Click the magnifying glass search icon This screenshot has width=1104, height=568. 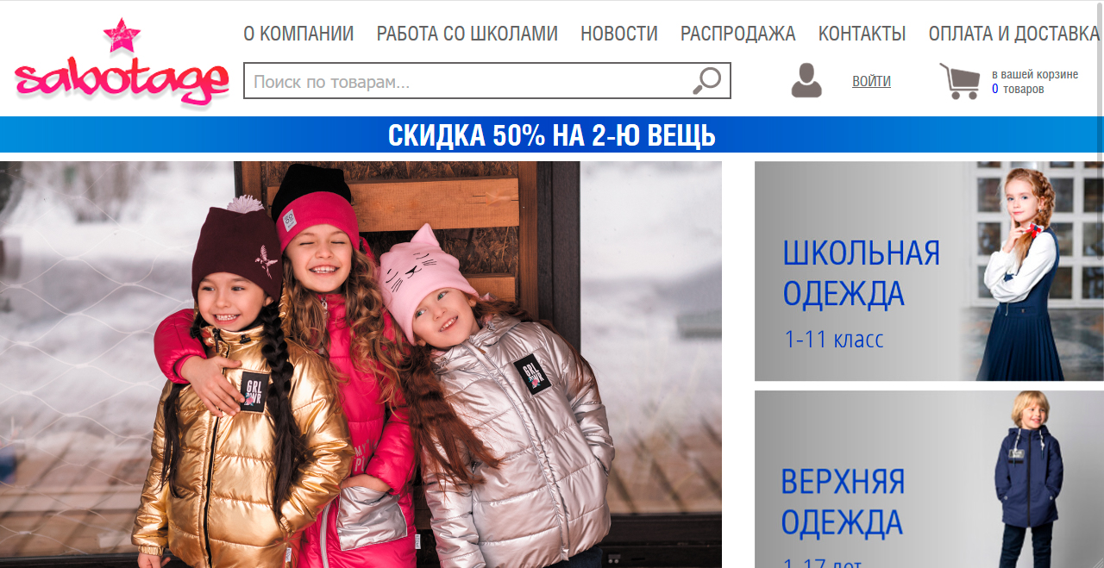706,81
